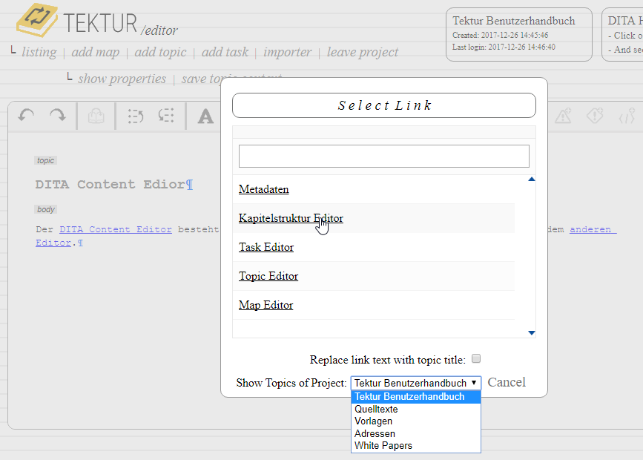
Task: Select the Kapitelstruktur Editor topic link
Action: click(x=291, y=218)
